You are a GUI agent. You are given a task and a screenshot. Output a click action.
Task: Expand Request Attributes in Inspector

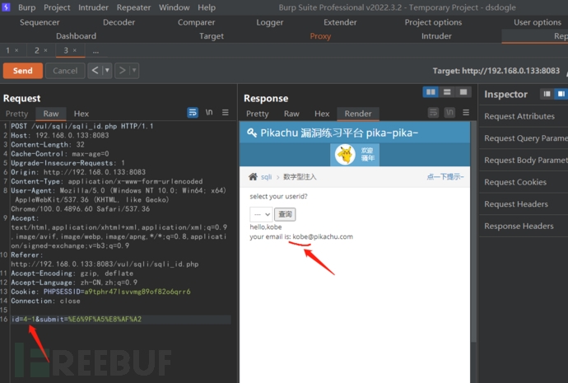[x=524, y=116]
